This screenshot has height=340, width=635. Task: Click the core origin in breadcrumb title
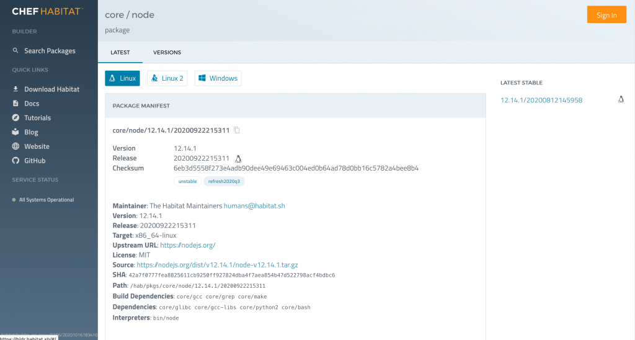tap(114, 15)
